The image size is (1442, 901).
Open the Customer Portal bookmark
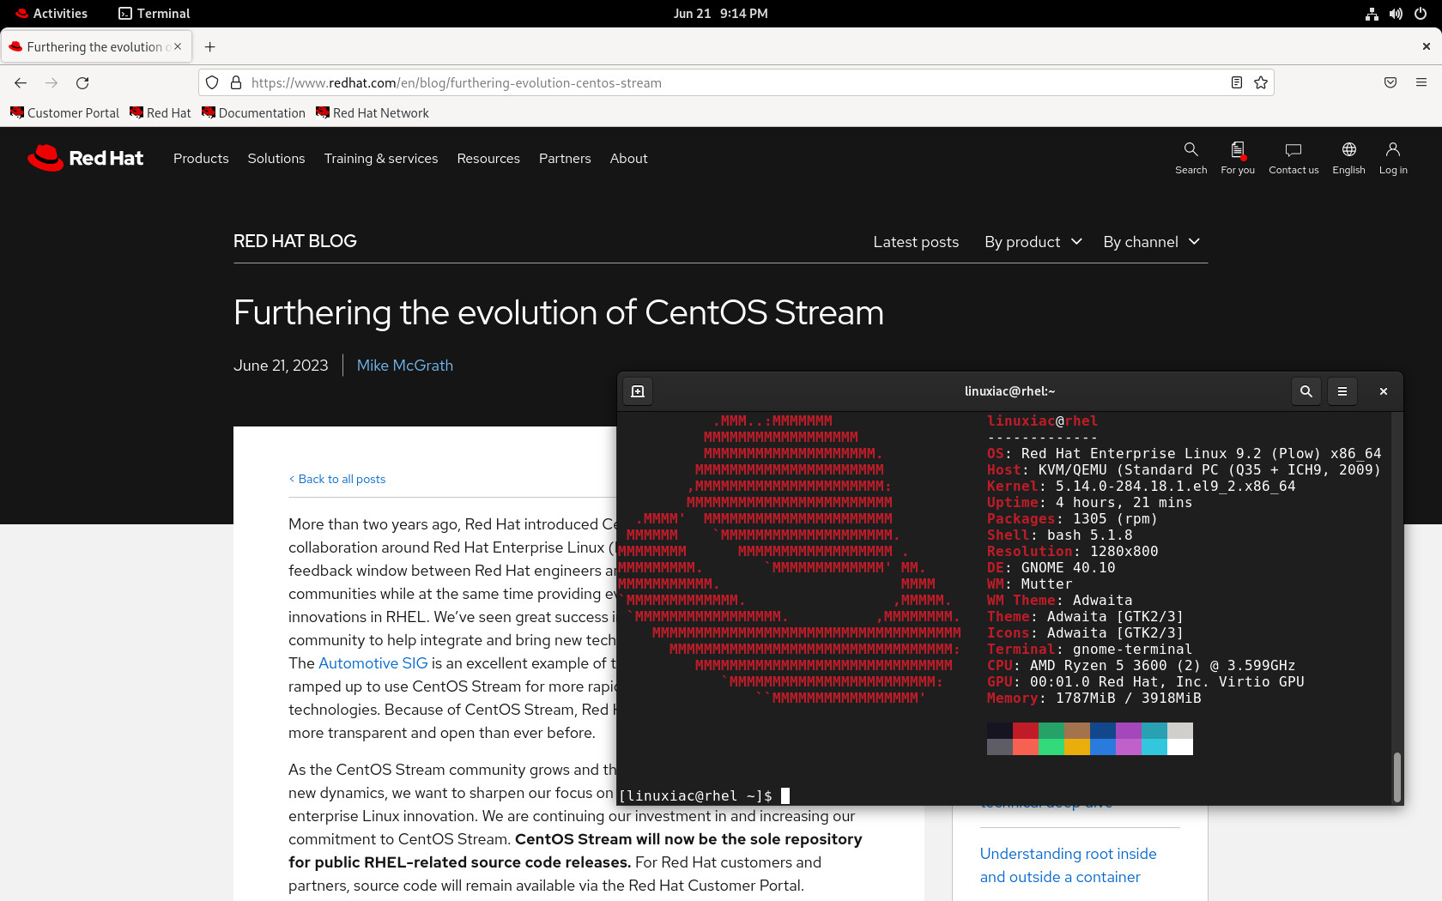tap(65, 113)
